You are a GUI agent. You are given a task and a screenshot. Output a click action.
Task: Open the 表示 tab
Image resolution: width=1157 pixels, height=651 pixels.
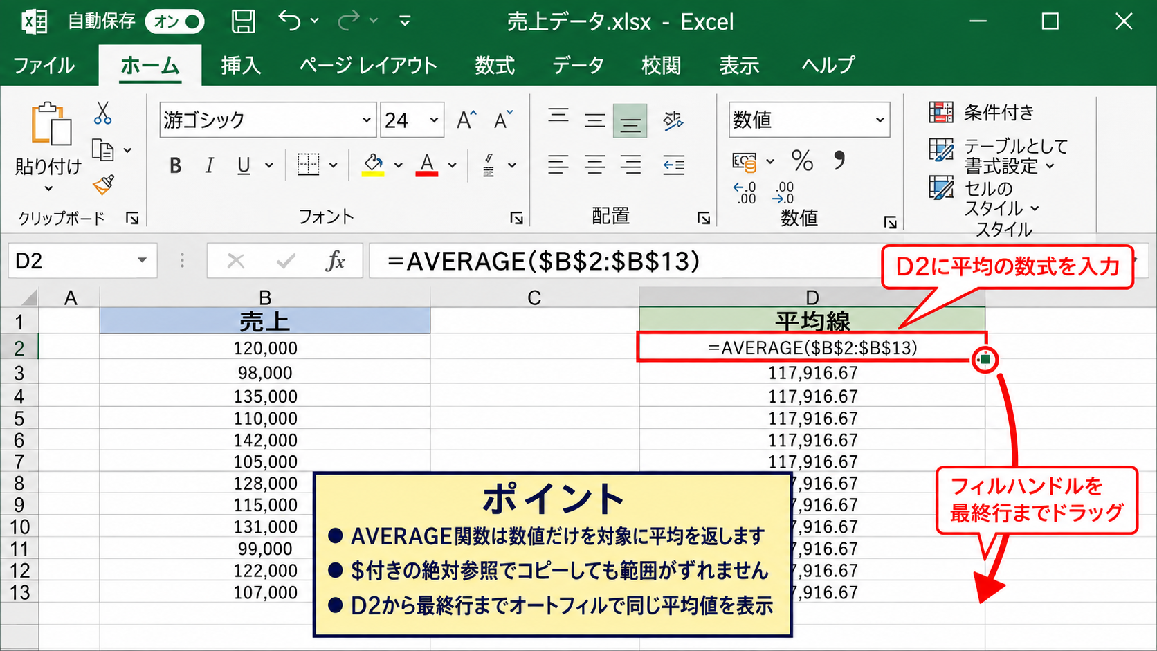click(x=738, y=66)
